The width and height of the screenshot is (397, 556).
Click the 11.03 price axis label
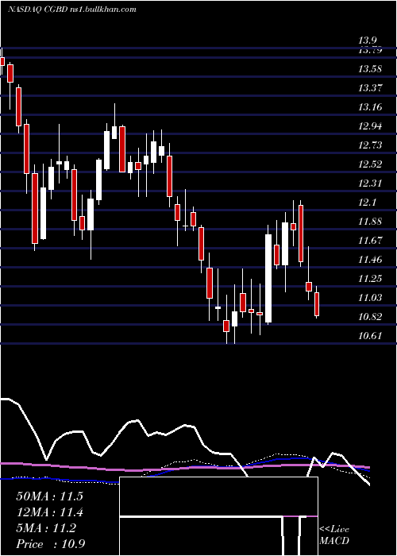370,298
